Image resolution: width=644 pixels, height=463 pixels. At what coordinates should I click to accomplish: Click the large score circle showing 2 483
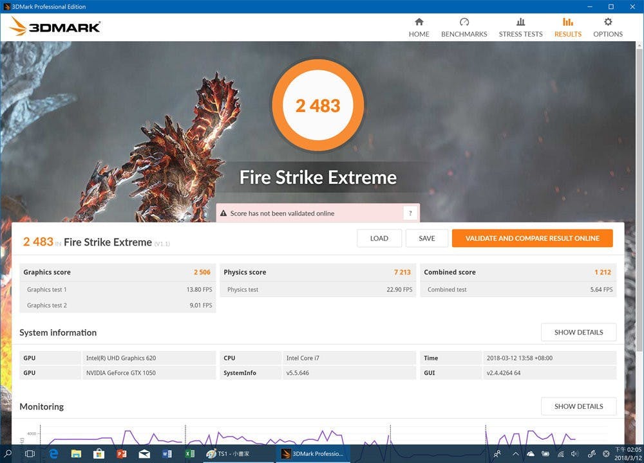318,105
